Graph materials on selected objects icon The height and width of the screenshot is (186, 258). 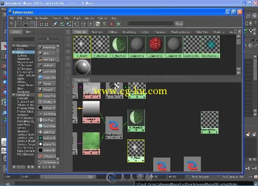click(69, 24)
